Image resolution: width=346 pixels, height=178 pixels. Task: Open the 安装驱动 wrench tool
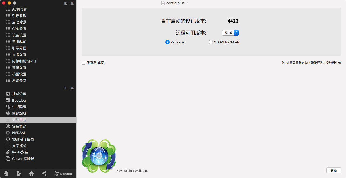click(38, 126)
